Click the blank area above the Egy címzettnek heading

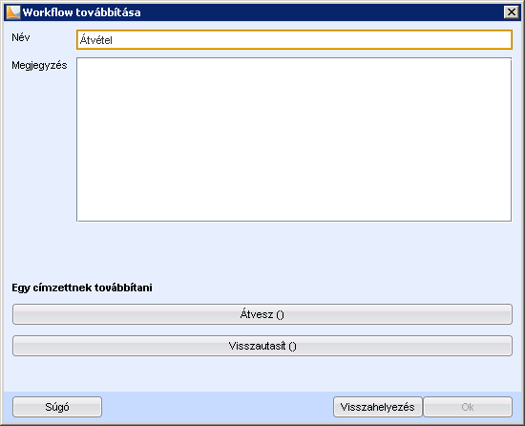tap(262, 251)
